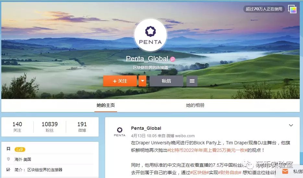Expand the post options chevron
Screen dimensions: 303x178
pyautogui.click(x=291, y=125)
